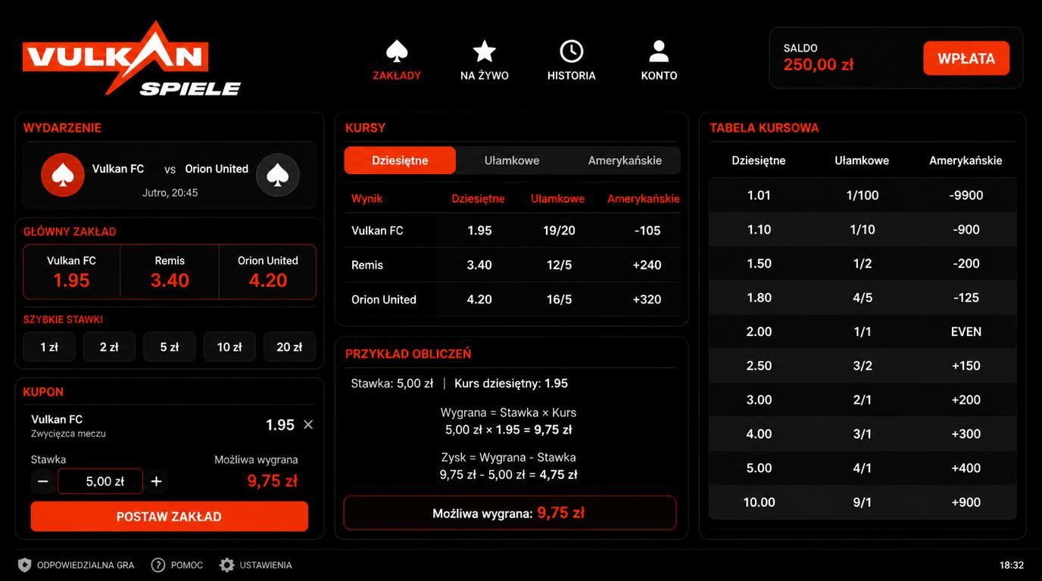This screenshot has height=581, width=1042.
Task: Choose the 2 zł quick stake
Action: click(x=109, y=347)
